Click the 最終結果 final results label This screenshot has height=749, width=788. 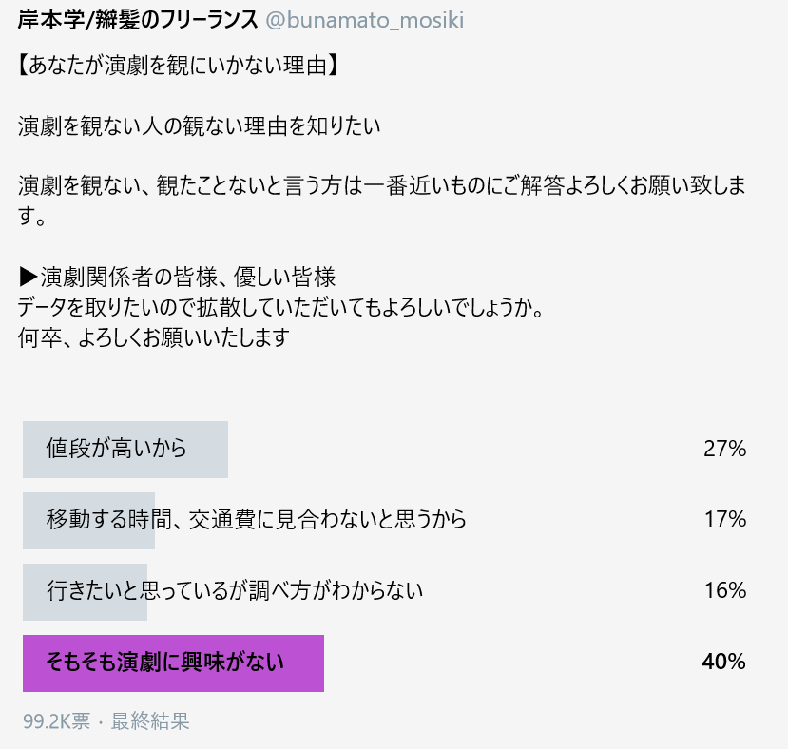[150, 721]
